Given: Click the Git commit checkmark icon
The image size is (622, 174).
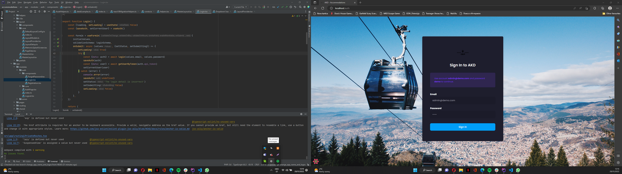Looking at the screenshot, I should pyautogui.click(x=282, y=7).
